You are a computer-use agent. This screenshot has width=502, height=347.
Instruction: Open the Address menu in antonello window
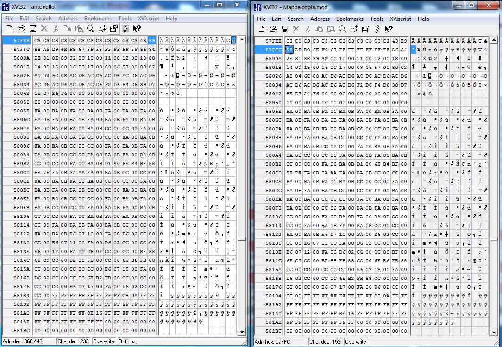tap(68, 19)
